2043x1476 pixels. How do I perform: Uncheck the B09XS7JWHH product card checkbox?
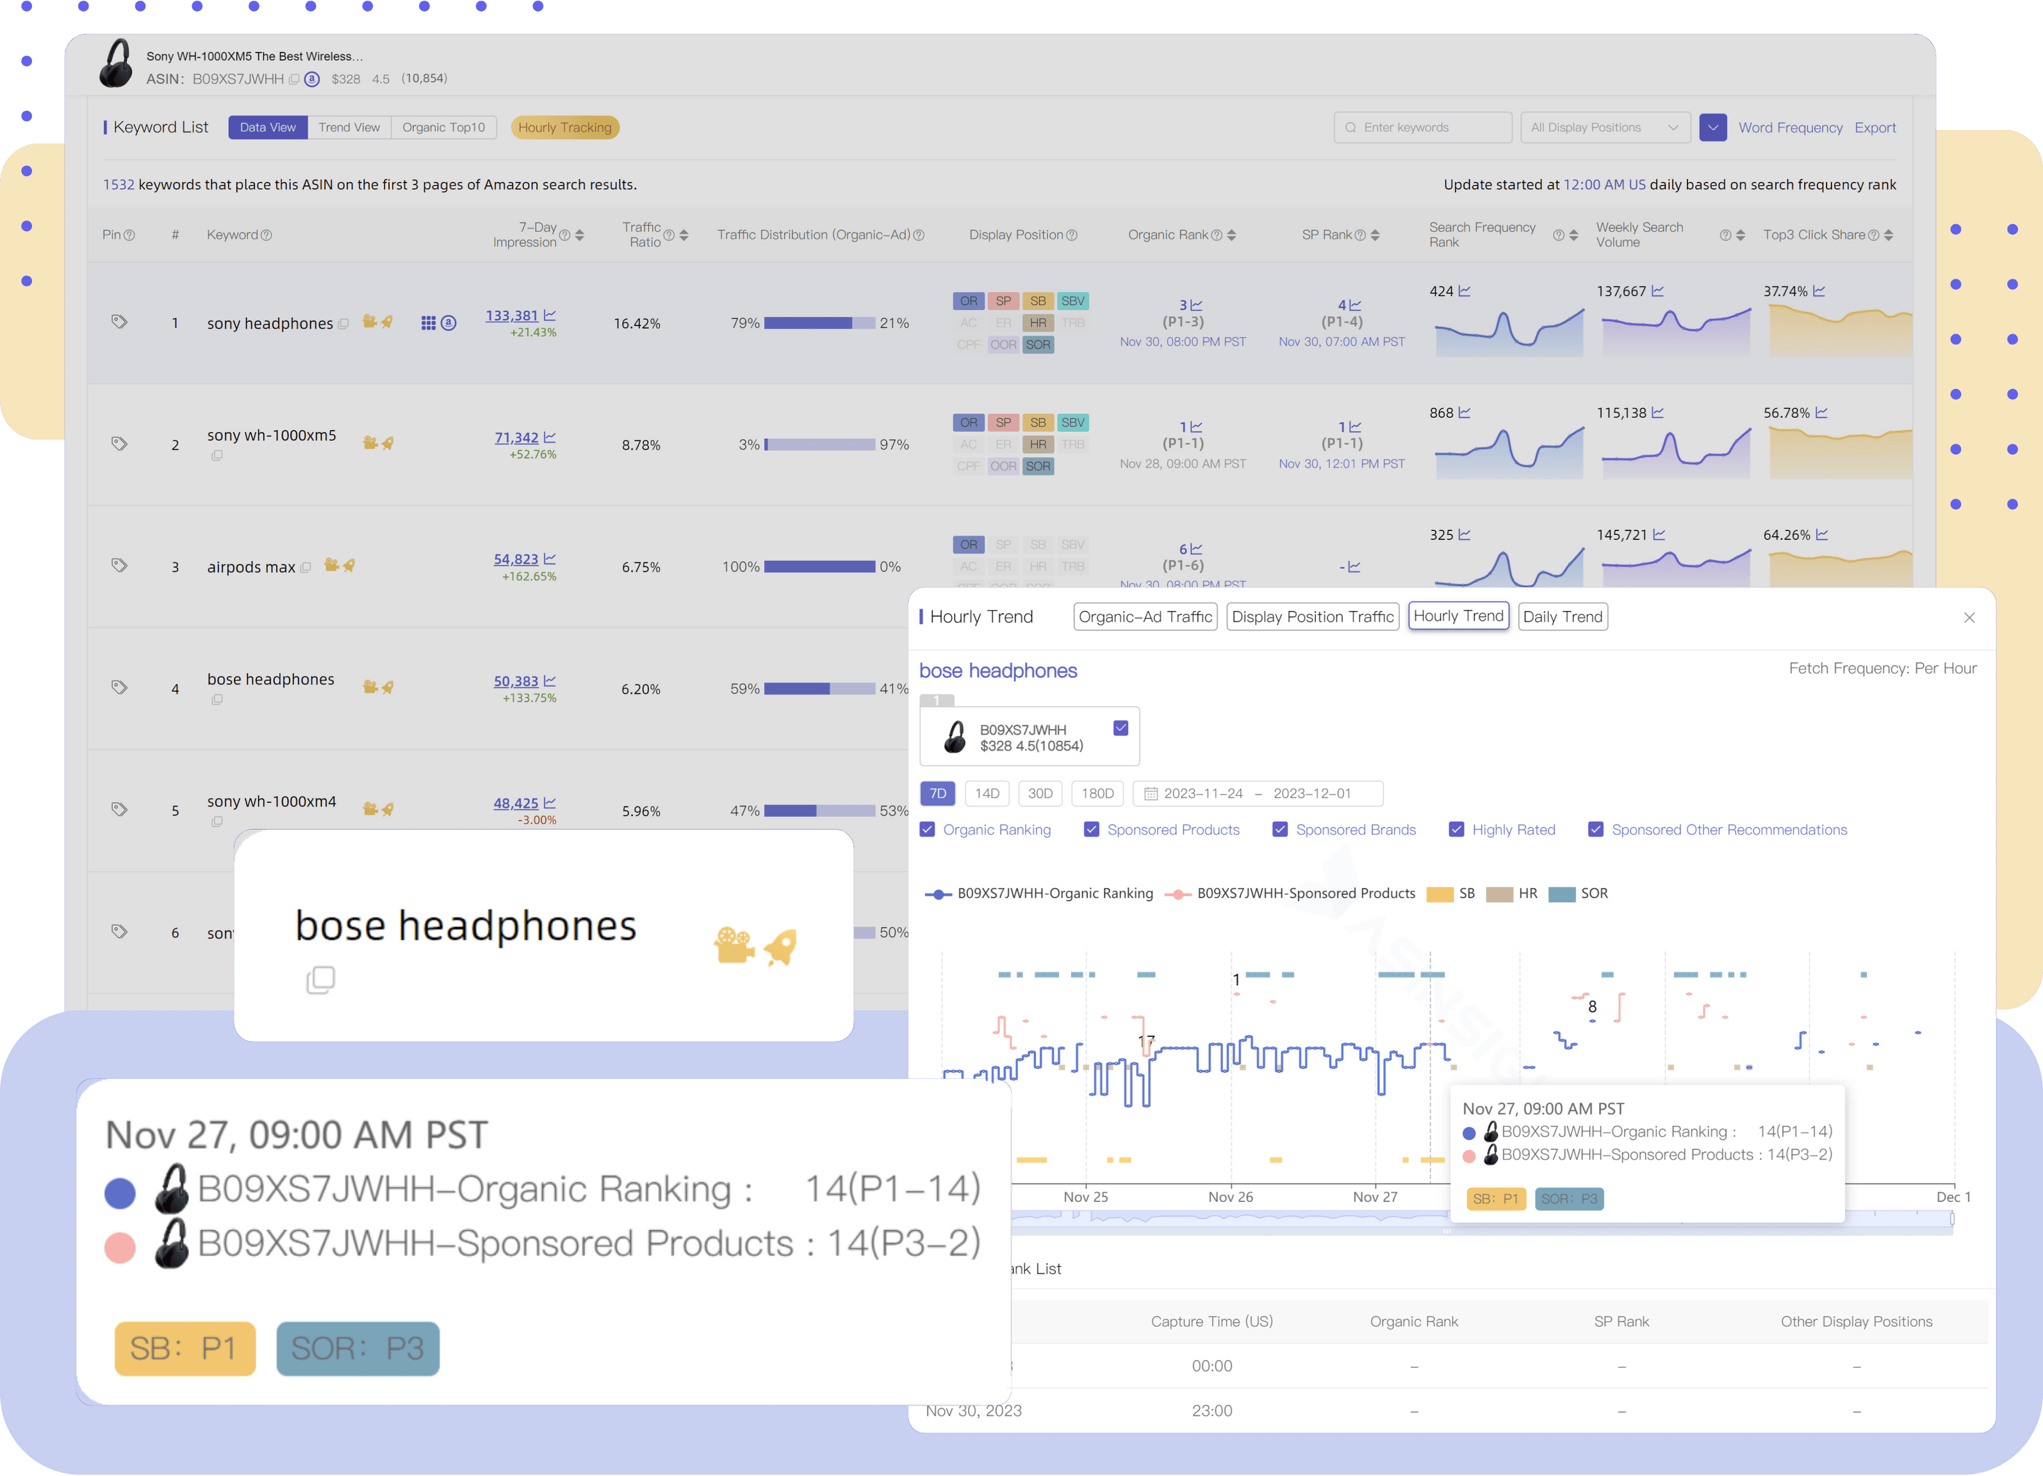click(x=1120, y=728)
